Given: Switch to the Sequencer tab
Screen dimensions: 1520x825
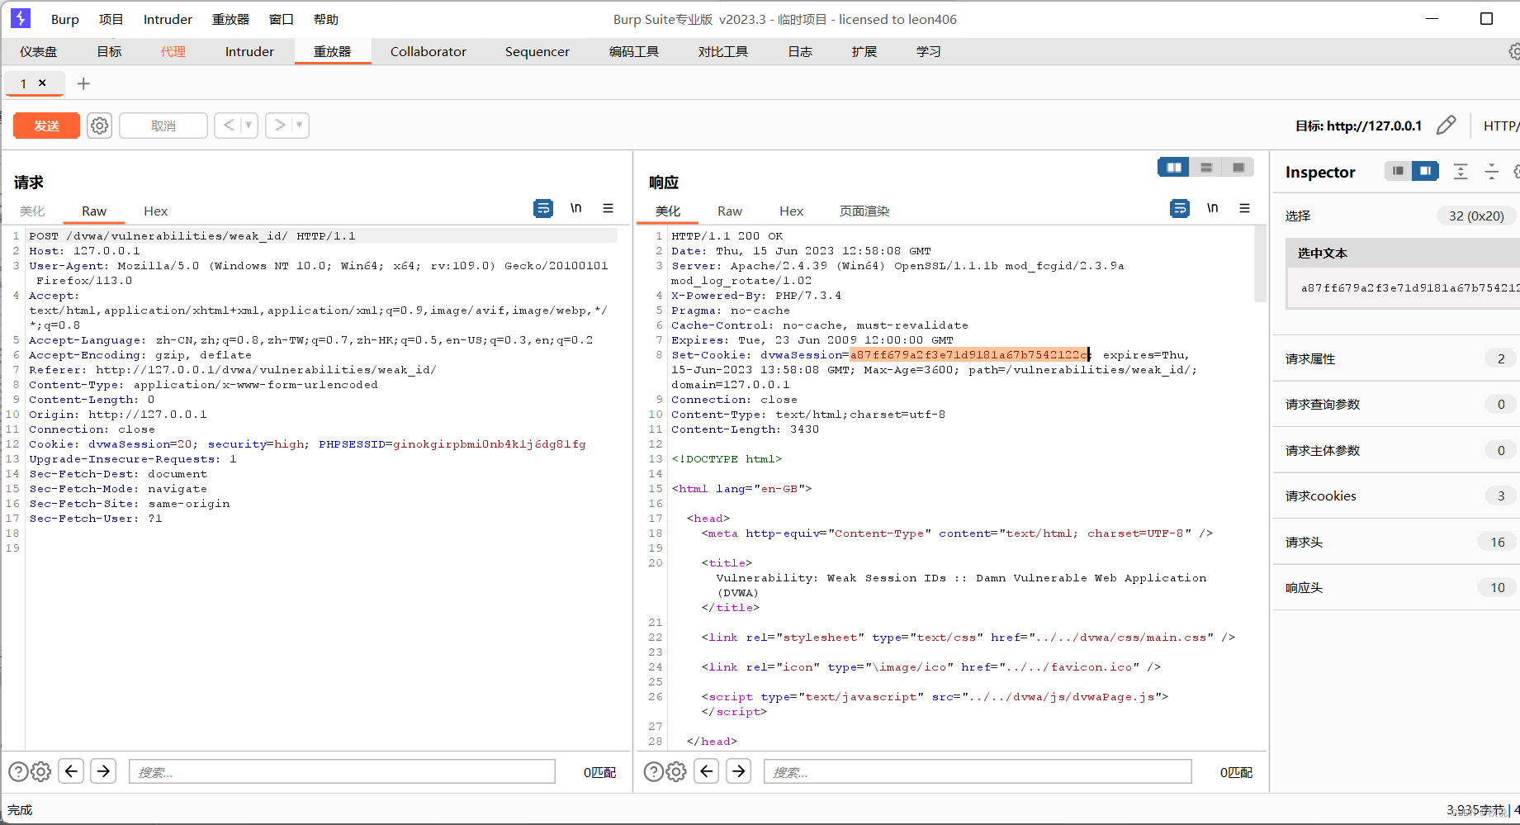Looking at the screenshot, I should point(537,51).
